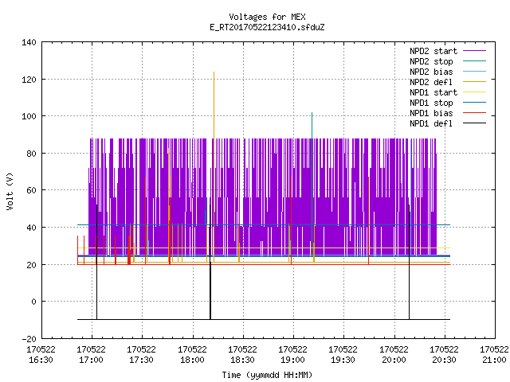Click the 'NPD2 bias' legend label
The height and width of the screenshot is (382, 510).
(431, 72)
